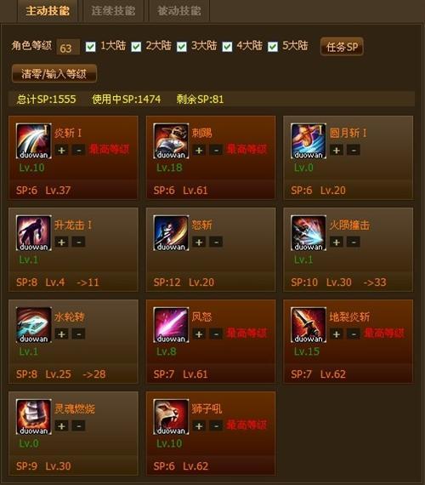Click the 怒斩 skill icon
This screenshot has width=425, height=485.
point(171,233)
